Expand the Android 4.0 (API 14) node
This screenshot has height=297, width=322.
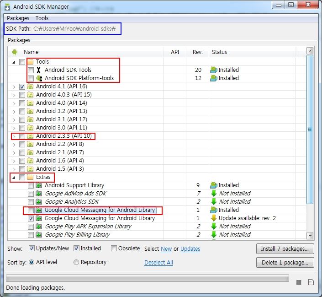click(x=14, y=103)
